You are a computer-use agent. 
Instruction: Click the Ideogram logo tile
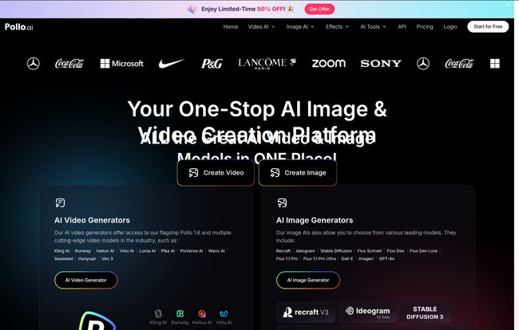pos(367,312)
